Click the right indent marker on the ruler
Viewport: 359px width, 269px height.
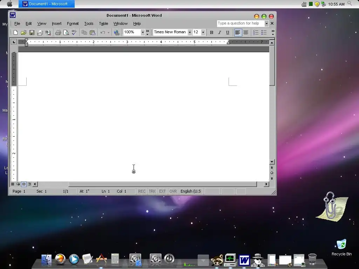click(x=228, y=42)
